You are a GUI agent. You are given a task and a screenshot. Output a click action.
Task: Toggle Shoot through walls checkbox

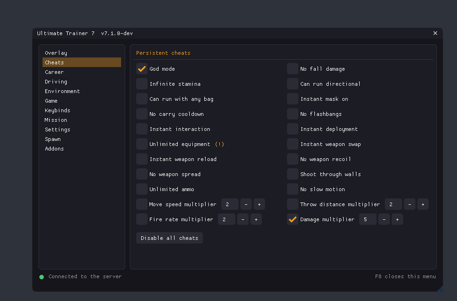[292, 174]
